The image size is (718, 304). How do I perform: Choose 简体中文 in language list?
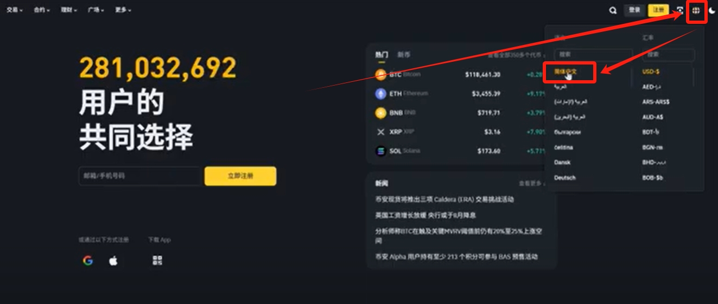pos(565,72)
